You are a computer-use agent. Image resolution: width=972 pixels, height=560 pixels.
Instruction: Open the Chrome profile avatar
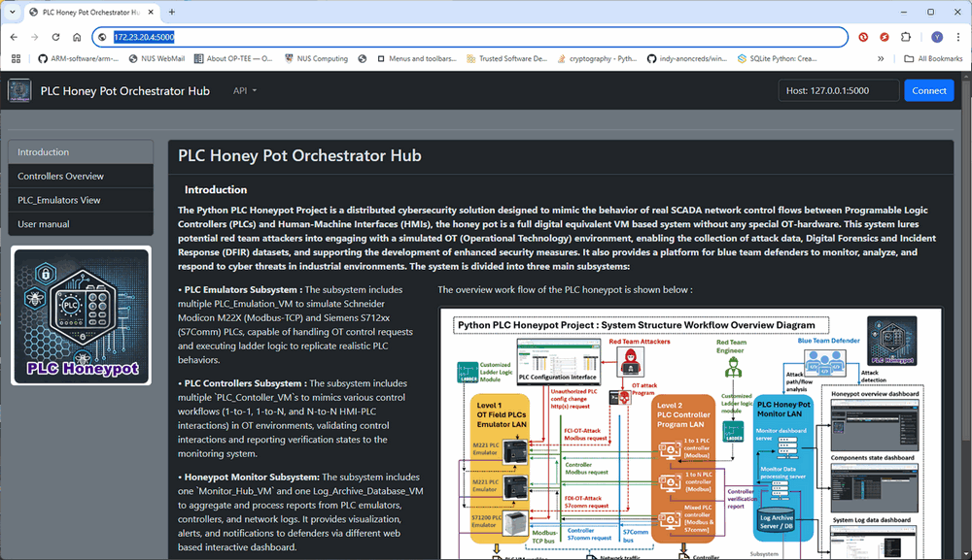tap(937, 37)
